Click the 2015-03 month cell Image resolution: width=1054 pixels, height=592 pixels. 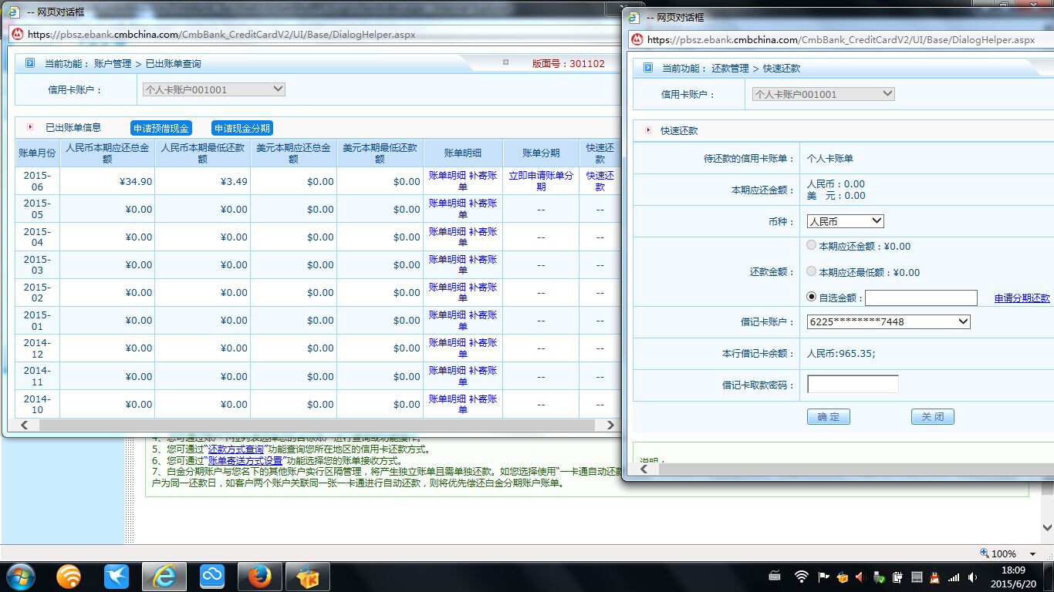tap(37, 264)
